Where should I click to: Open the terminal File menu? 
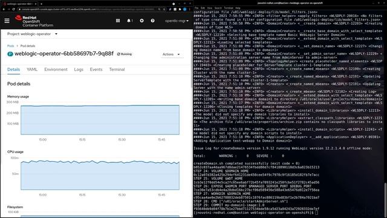pos(197,8)
